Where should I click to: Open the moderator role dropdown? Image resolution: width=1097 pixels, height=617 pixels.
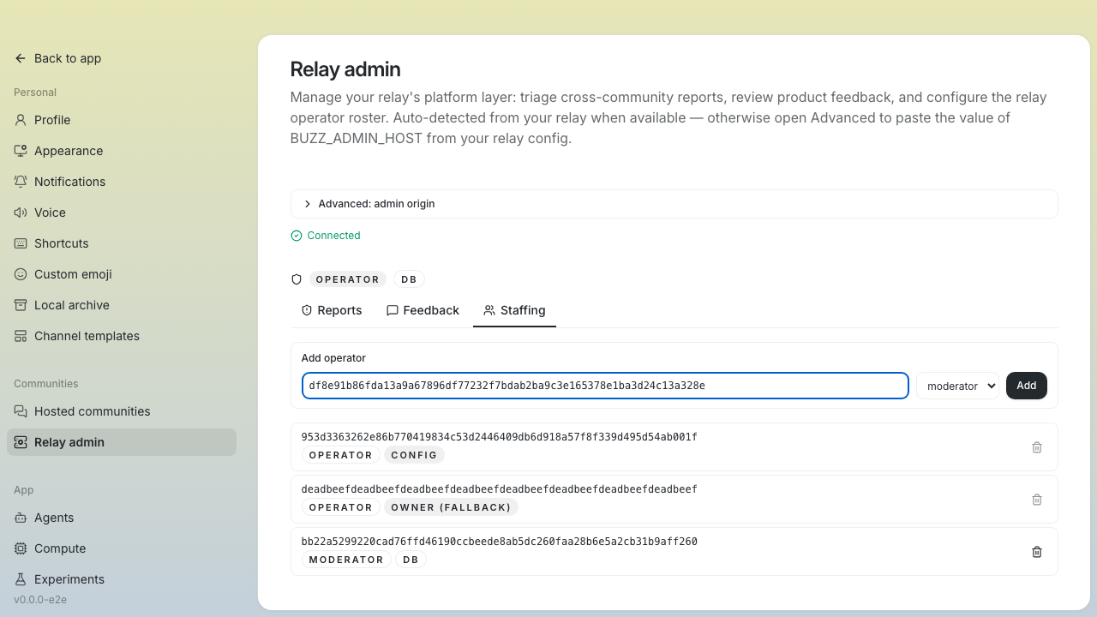957,386
